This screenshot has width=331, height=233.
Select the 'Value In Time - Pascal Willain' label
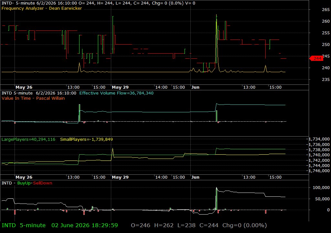(33, 98)
